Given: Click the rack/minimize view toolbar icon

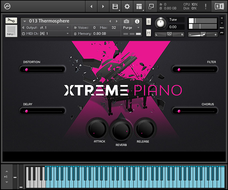Looking at the screenshot, I should [151, 6].
